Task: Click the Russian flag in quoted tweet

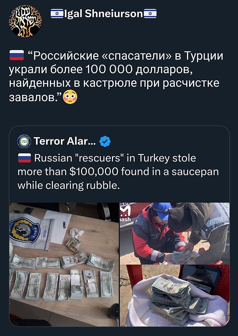Action: pyautogui.click(x=24, y=158)
